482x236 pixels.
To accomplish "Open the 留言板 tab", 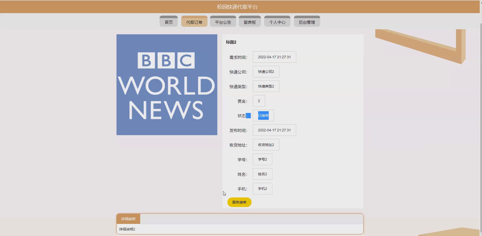I will coord(250,21).
